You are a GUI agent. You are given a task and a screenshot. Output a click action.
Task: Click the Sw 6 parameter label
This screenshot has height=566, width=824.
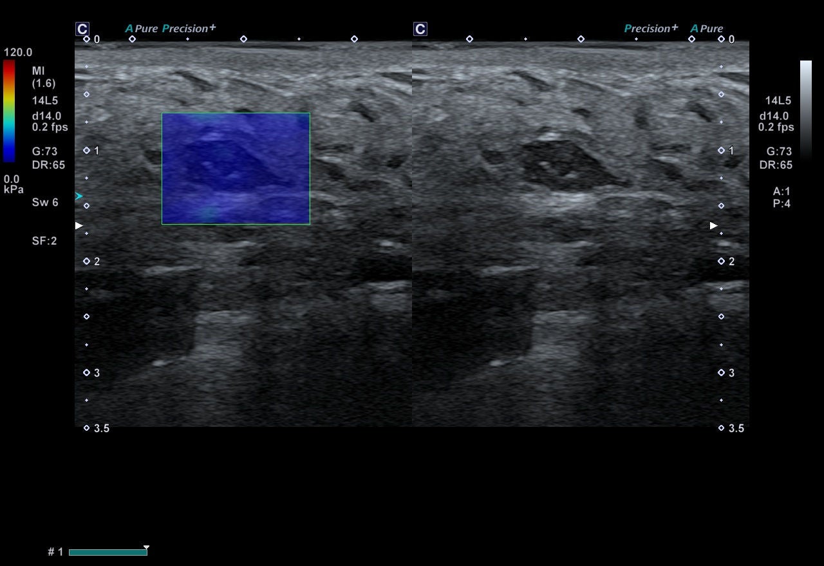pyautogui.click(x=45, y=202)
